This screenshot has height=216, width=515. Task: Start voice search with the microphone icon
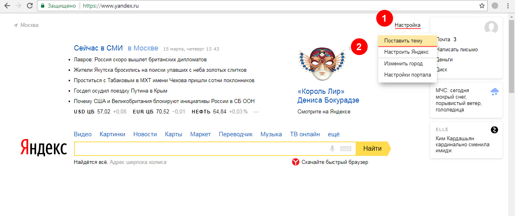[332, 149]
